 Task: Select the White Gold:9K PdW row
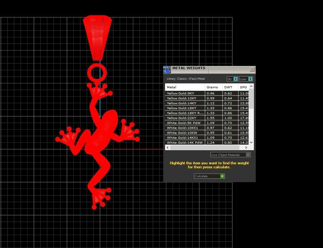click(207, 123)
